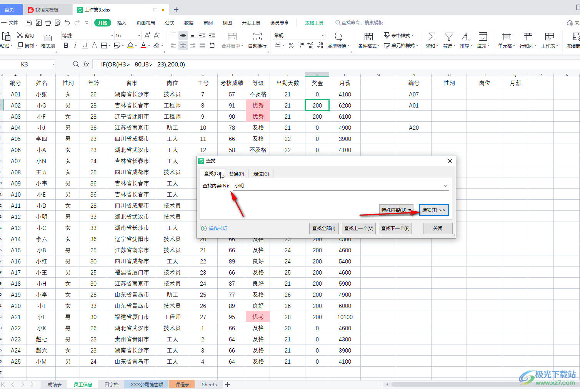Click the Increase Font Size A+ icon
Image resolution: width=580 pixels, height=389 pixels.
tap(147, 35)
